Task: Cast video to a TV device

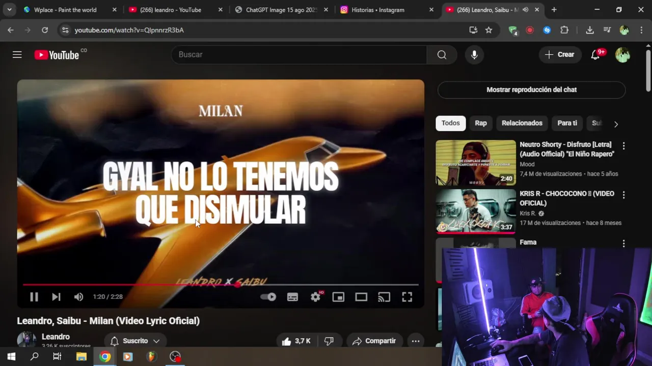Action: click(x=384, y=297)
